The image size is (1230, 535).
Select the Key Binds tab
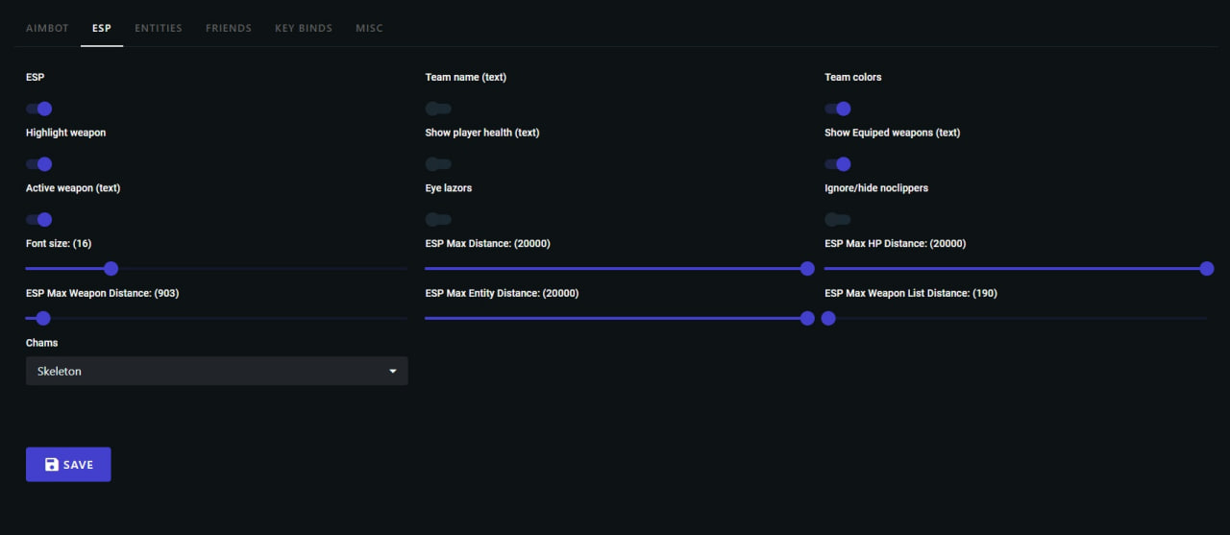(x=304, y=28)
